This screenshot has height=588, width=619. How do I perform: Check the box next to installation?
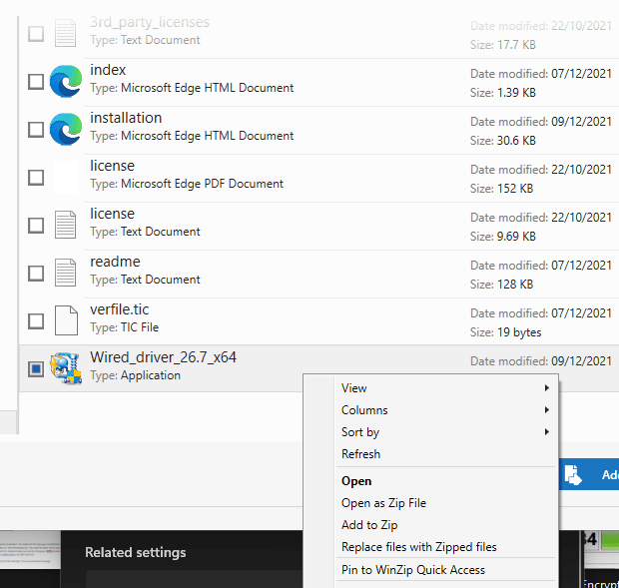(x=36, y=130)
